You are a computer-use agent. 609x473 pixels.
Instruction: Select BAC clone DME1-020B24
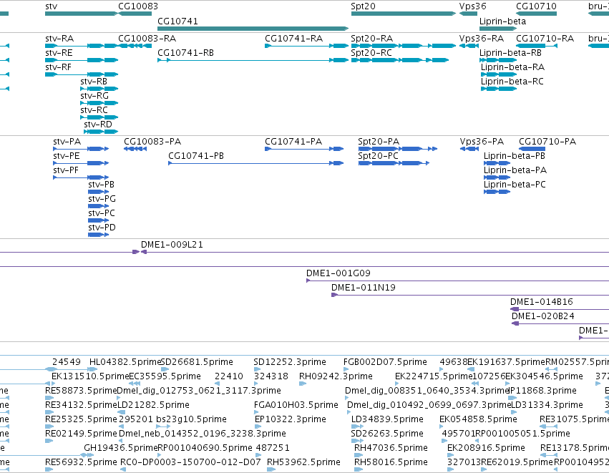pos(560,324)
